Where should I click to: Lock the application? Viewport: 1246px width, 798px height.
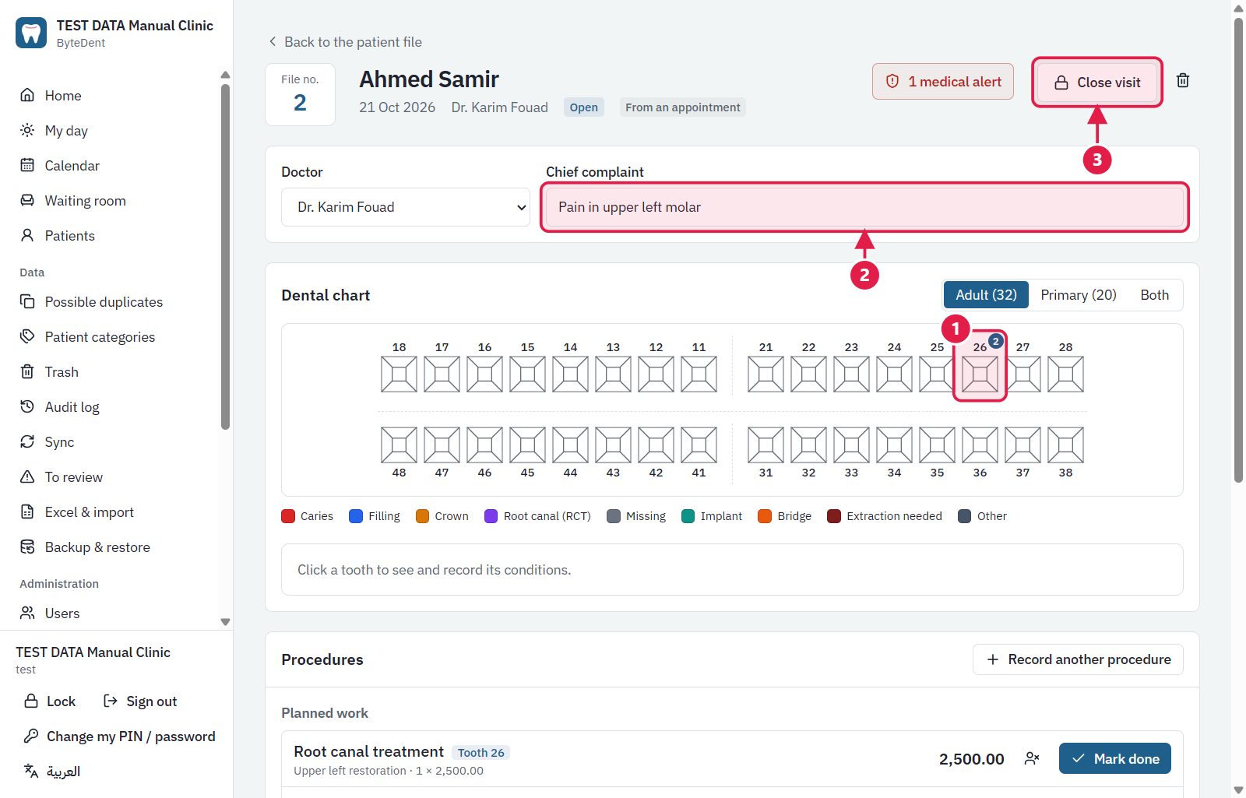pos(50,701)
